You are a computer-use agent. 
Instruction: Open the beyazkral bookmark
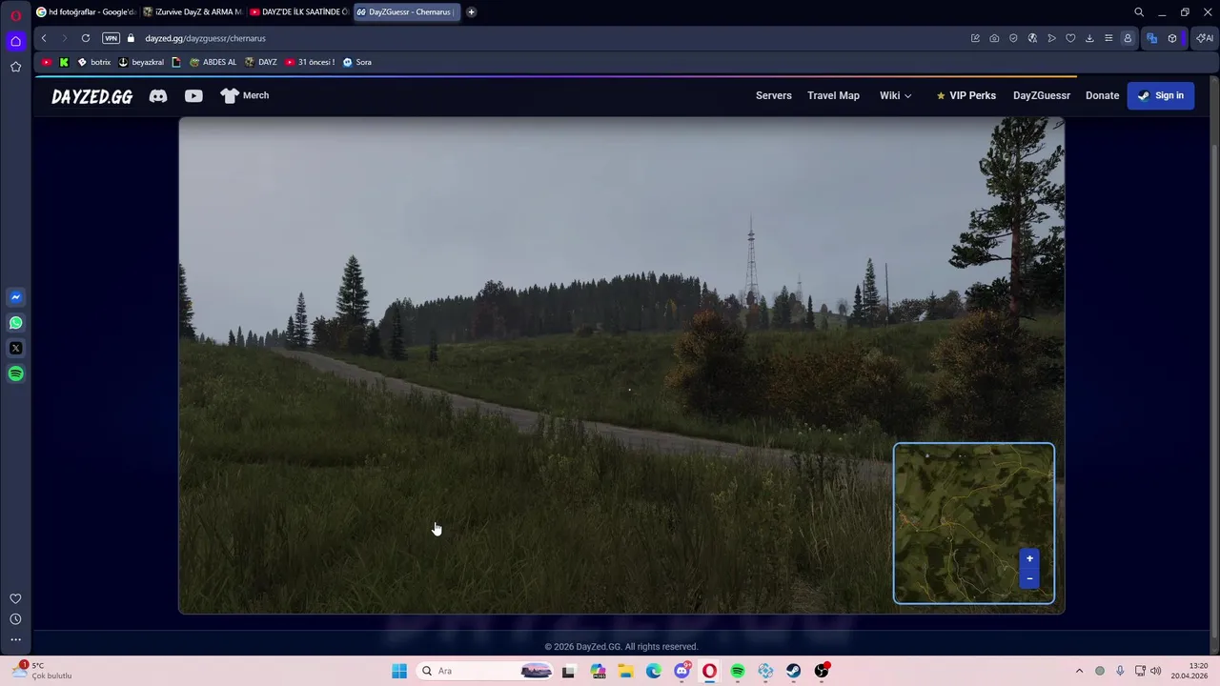point(141,62)
